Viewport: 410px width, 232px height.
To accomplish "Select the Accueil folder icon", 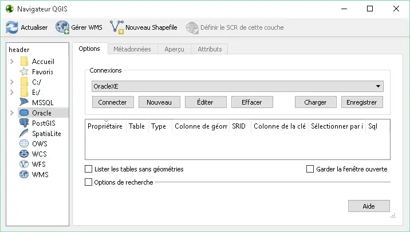I will click(24, 61).
